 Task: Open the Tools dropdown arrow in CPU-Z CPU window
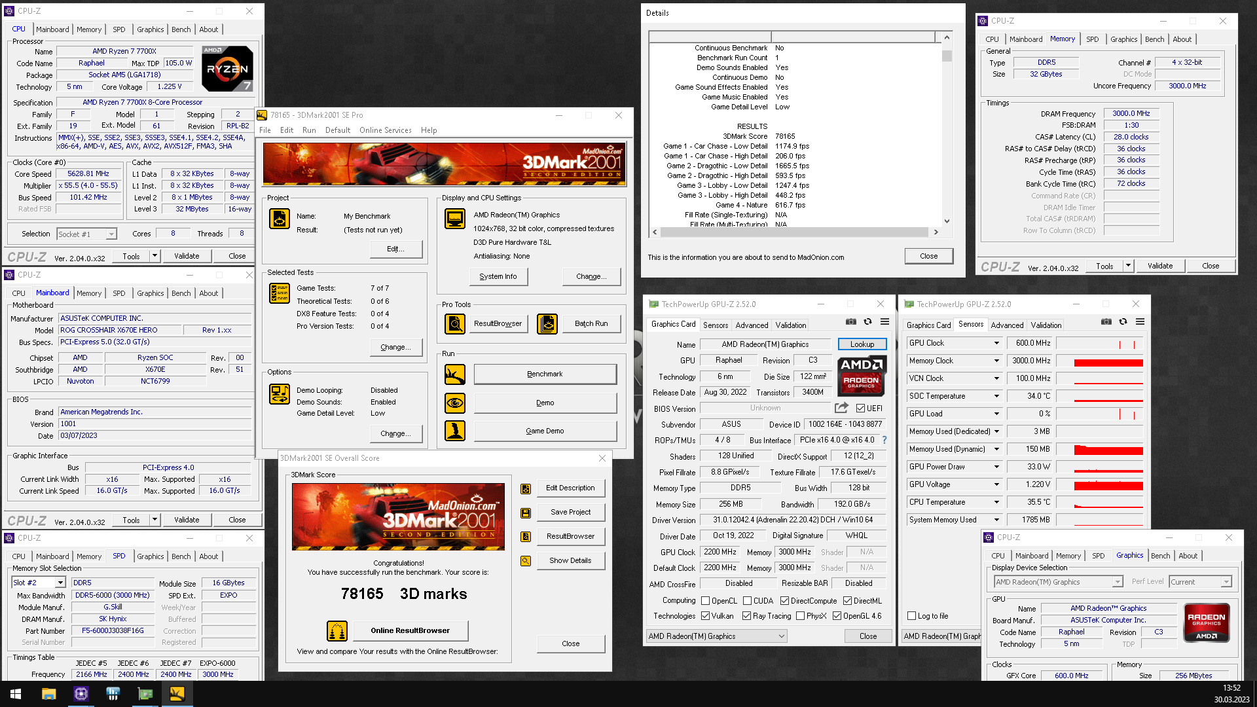[x=155, y=256]
